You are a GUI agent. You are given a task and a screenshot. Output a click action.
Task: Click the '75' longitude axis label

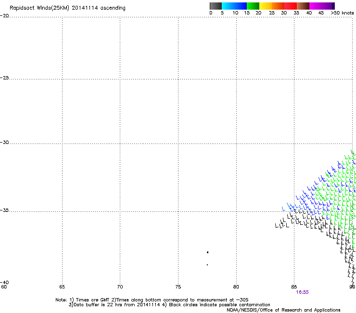click(x=178, y=287)
